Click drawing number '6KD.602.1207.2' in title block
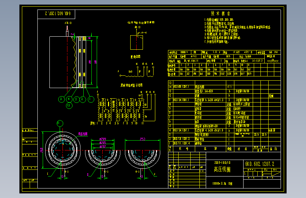Viewport: 306px width, 198px height. (259, 164)
